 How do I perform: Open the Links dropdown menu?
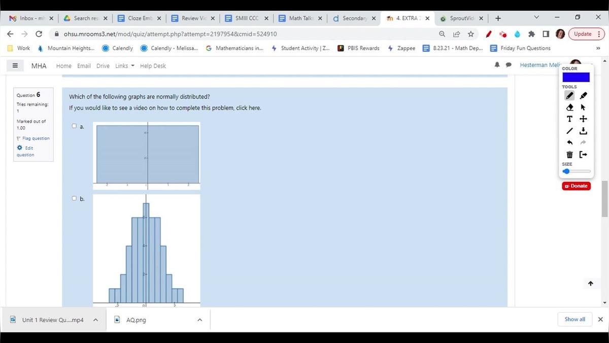[124, 66]
